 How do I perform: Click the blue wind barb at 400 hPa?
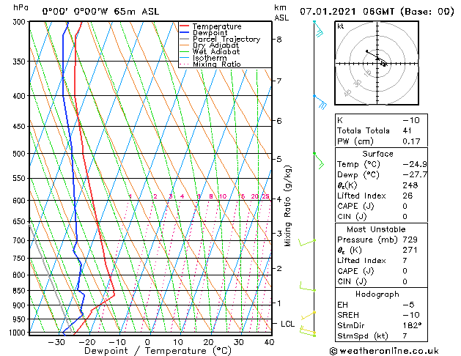point(320,102)
